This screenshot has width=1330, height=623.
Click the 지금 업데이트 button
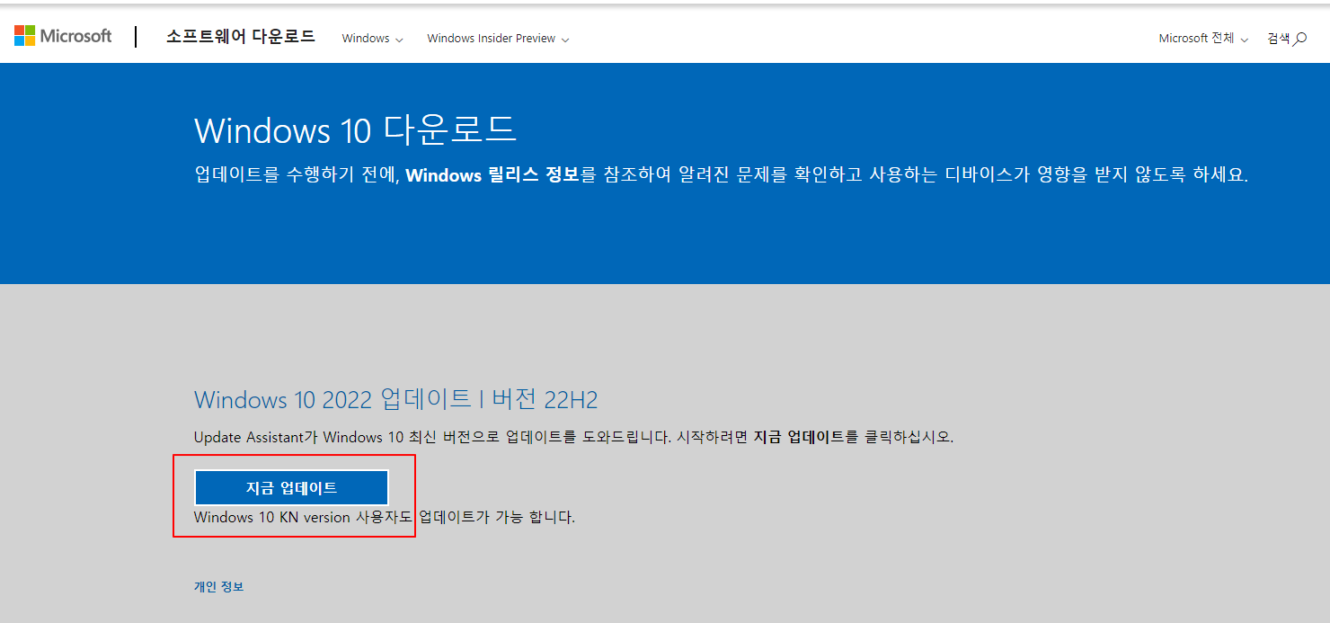pyautogui.click(x=291, y=488)
